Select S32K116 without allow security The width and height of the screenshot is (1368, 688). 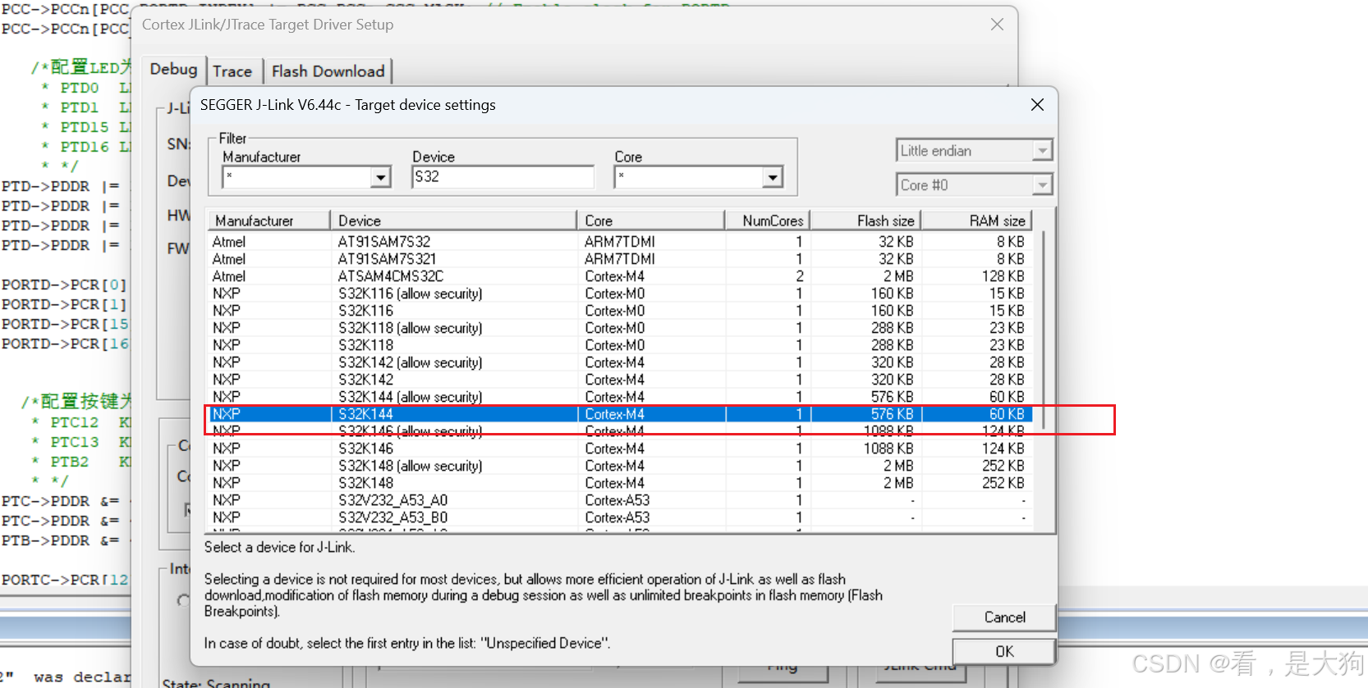coord(619,311)
